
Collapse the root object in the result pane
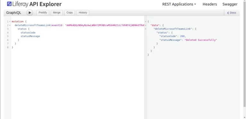(146, 21)
